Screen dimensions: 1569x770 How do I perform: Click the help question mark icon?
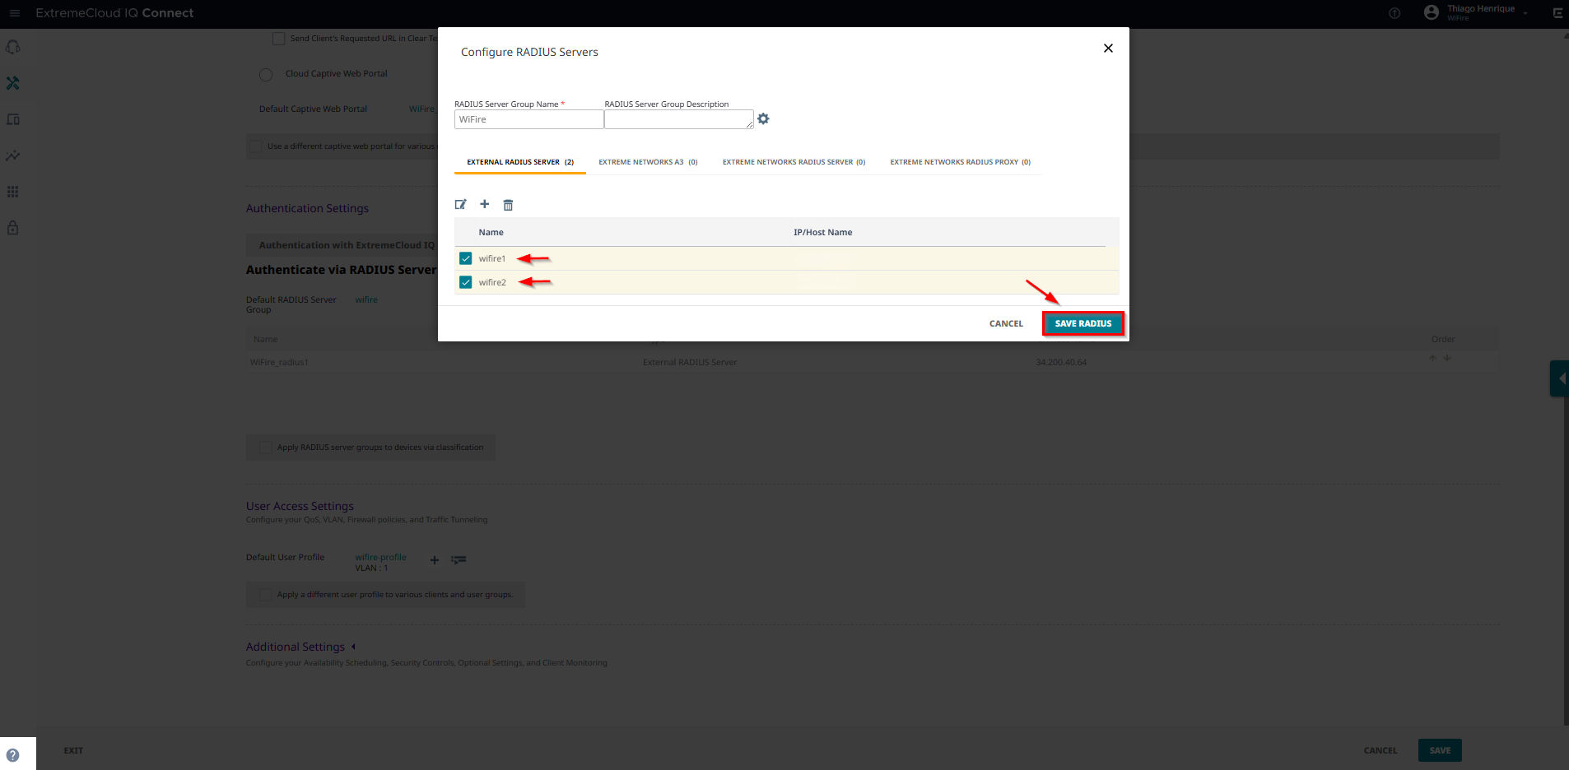pyautogui.click(x=12, y=755)
